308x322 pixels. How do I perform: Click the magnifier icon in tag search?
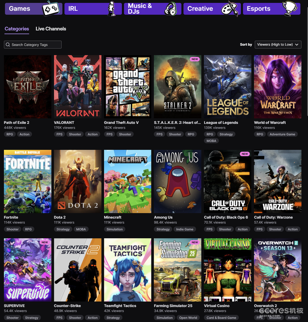[8, 44]
